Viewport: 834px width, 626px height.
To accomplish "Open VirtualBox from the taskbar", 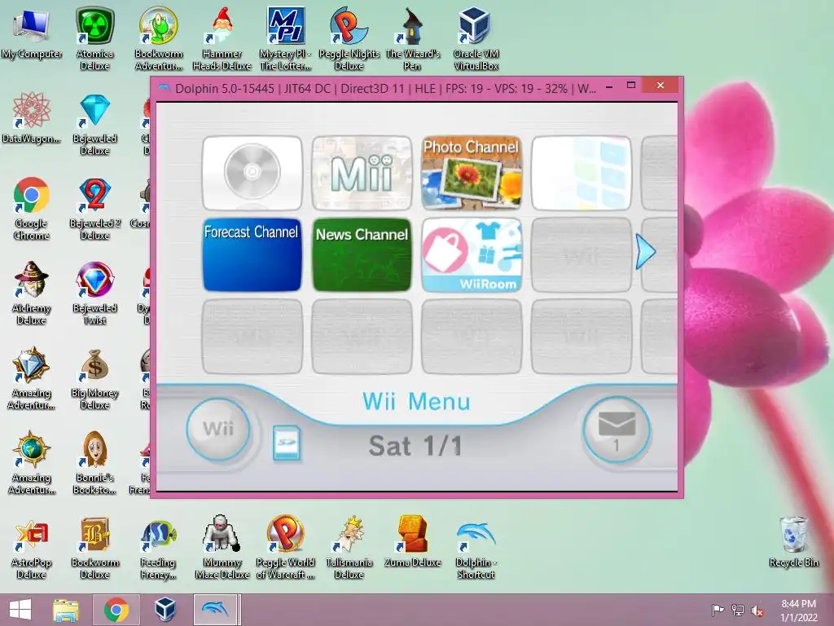I will pos(165,610).
